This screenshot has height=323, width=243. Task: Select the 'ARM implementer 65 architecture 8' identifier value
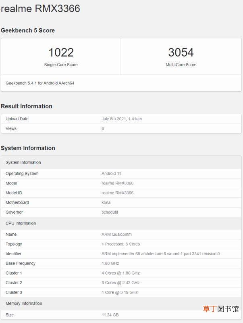(160, 254)
